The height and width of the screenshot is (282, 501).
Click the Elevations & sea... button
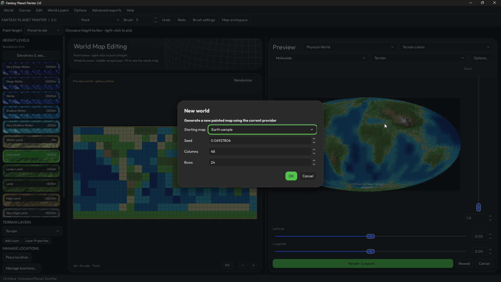31,55
